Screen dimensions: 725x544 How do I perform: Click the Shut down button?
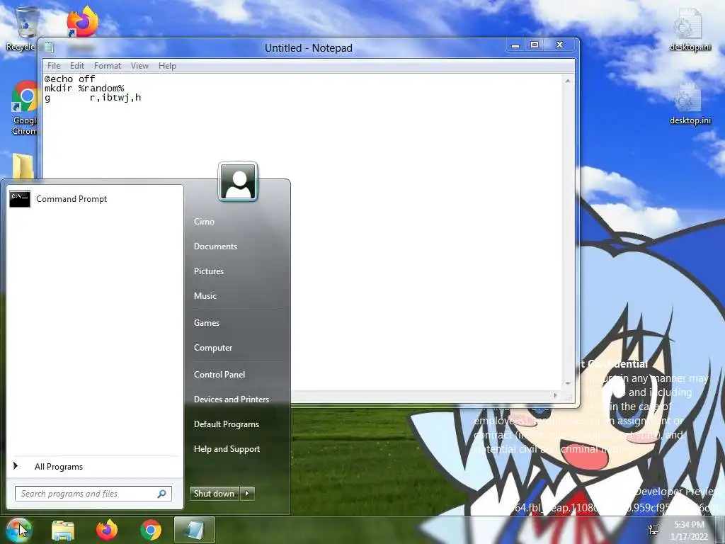[215, 494]
